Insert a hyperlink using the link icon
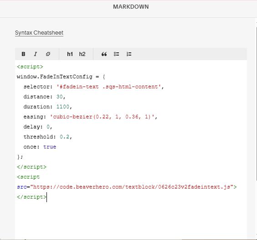Viewport: 257px width, 240px height. [48, 54]
